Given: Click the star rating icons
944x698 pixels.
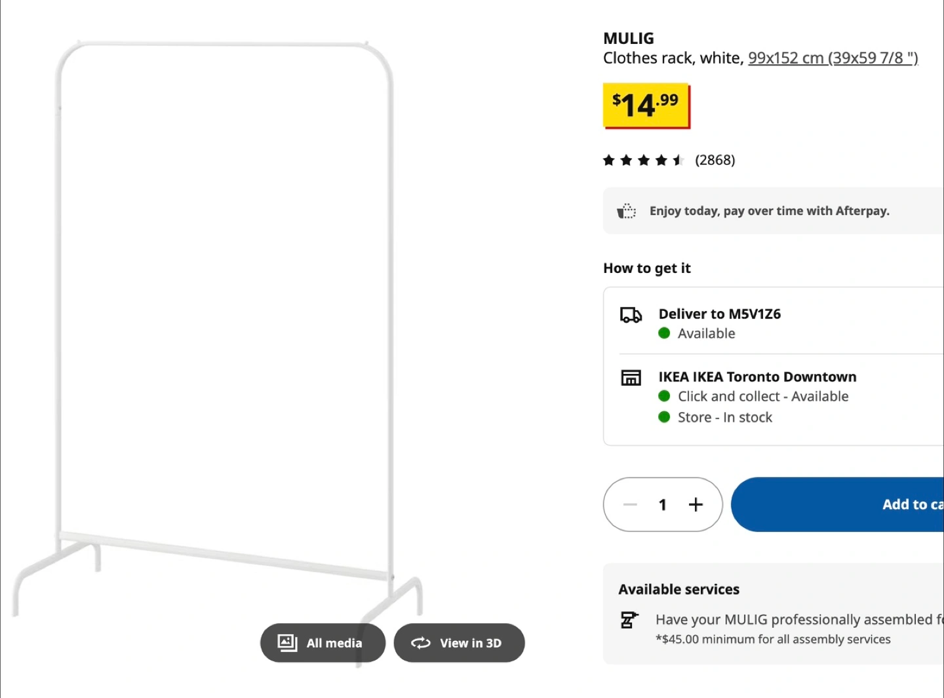Looking at the screenshot, I should pos(643,160).
